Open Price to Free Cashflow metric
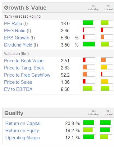Viewport: 114px width, 147px height. click(27, 75)
